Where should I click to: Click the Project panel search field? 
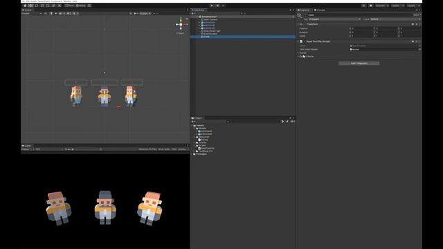(x=253, y=122)
